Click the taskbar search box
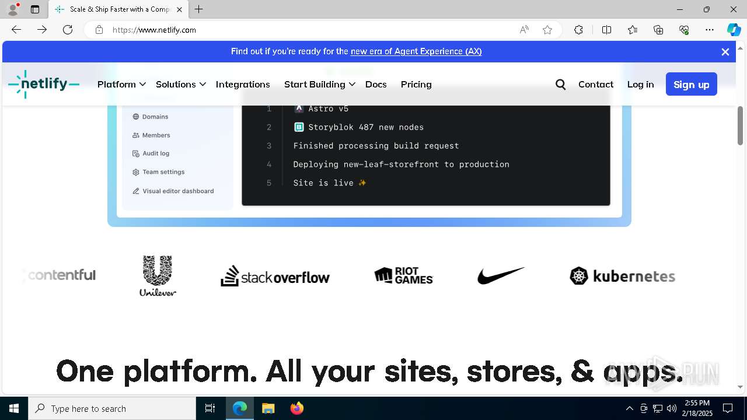The image size is (747, 420). (x=112, y=408)
